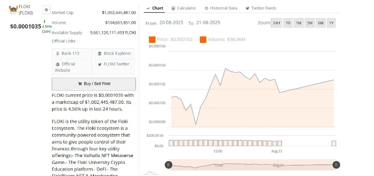Click the left range navigator handle
This screenshot has width=374, height=176.
[168, 165]
